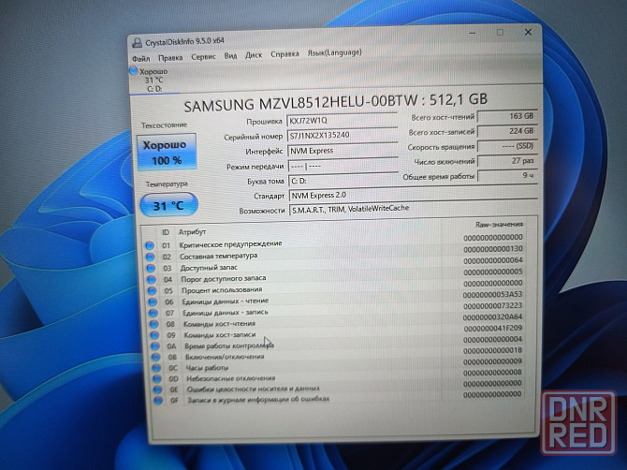The height and width of the screenshot is (470, 627).
Task: Click the Режим передачи field
Action: [343, 166]
